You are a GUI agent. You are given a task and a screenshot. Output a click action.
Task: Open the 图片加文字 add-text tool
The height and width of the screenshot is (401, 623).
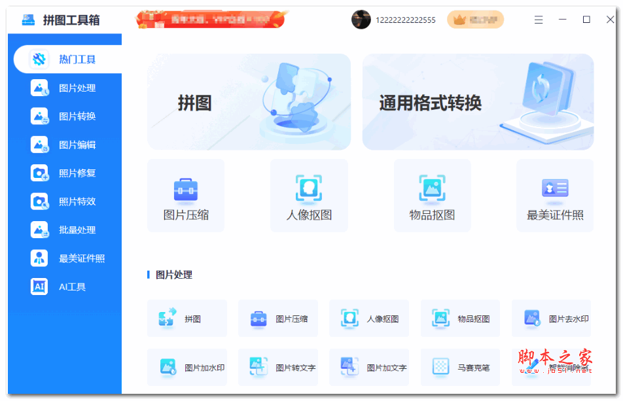pyautogui.click(x=369, y=367)
